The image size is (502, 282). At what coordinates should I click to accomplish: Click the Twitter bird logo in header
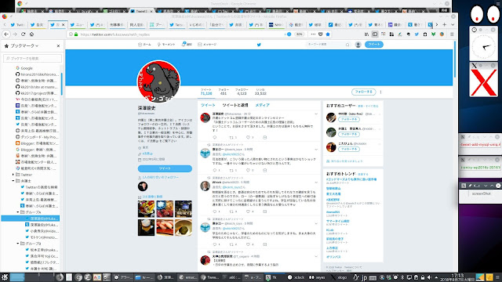259,45
